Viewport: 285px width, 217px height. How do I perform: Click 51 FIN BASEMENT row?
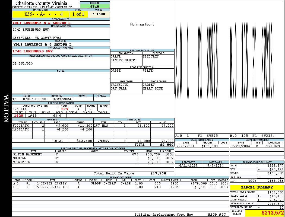click(x=93, y=154)
